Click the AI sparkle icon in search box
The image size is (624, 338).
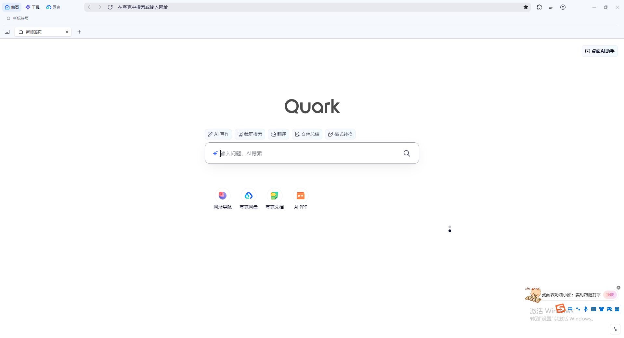tap(215, 153)
